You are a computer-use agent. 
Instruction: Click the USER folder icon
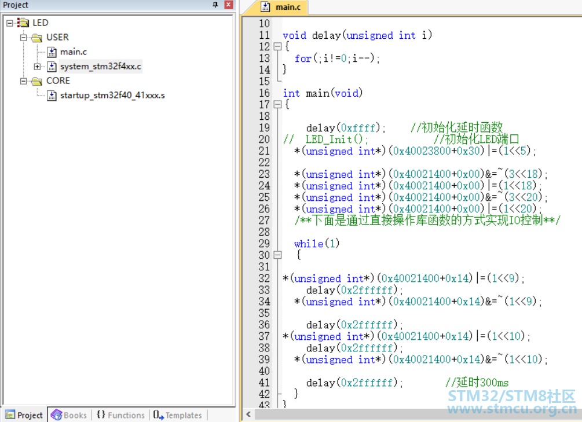(36, 38)
